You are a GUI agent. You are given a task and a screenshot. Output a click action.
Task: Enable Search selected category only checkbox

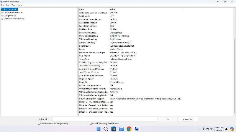[39, 124]
